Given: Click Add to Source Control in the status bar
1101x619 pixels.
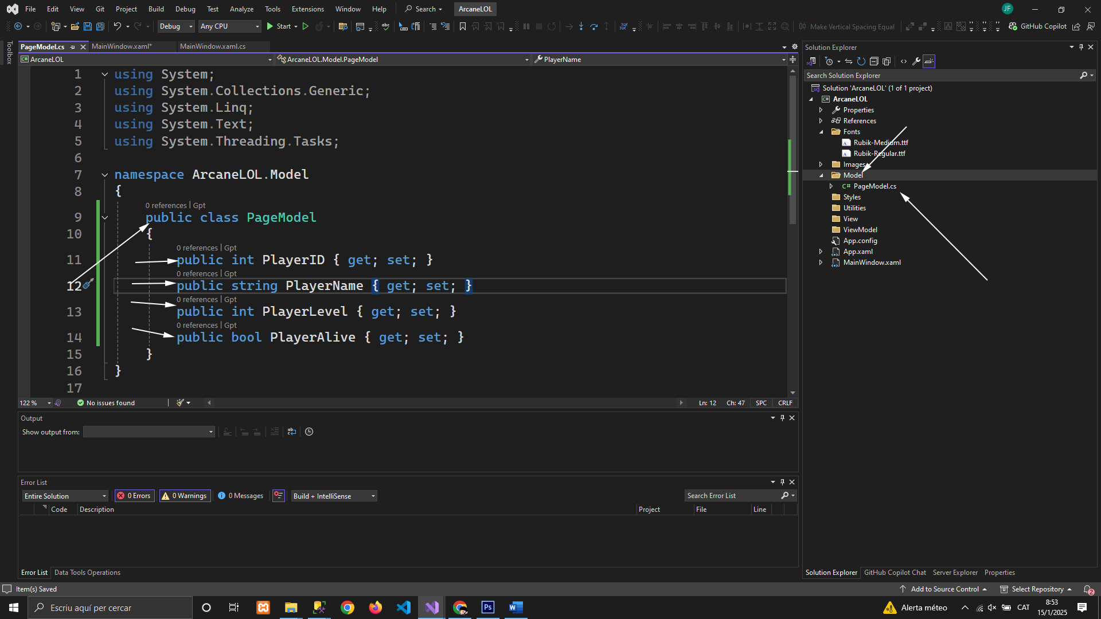Looking at the screenshot, I should pyautogui.click(x=943, y=589).
